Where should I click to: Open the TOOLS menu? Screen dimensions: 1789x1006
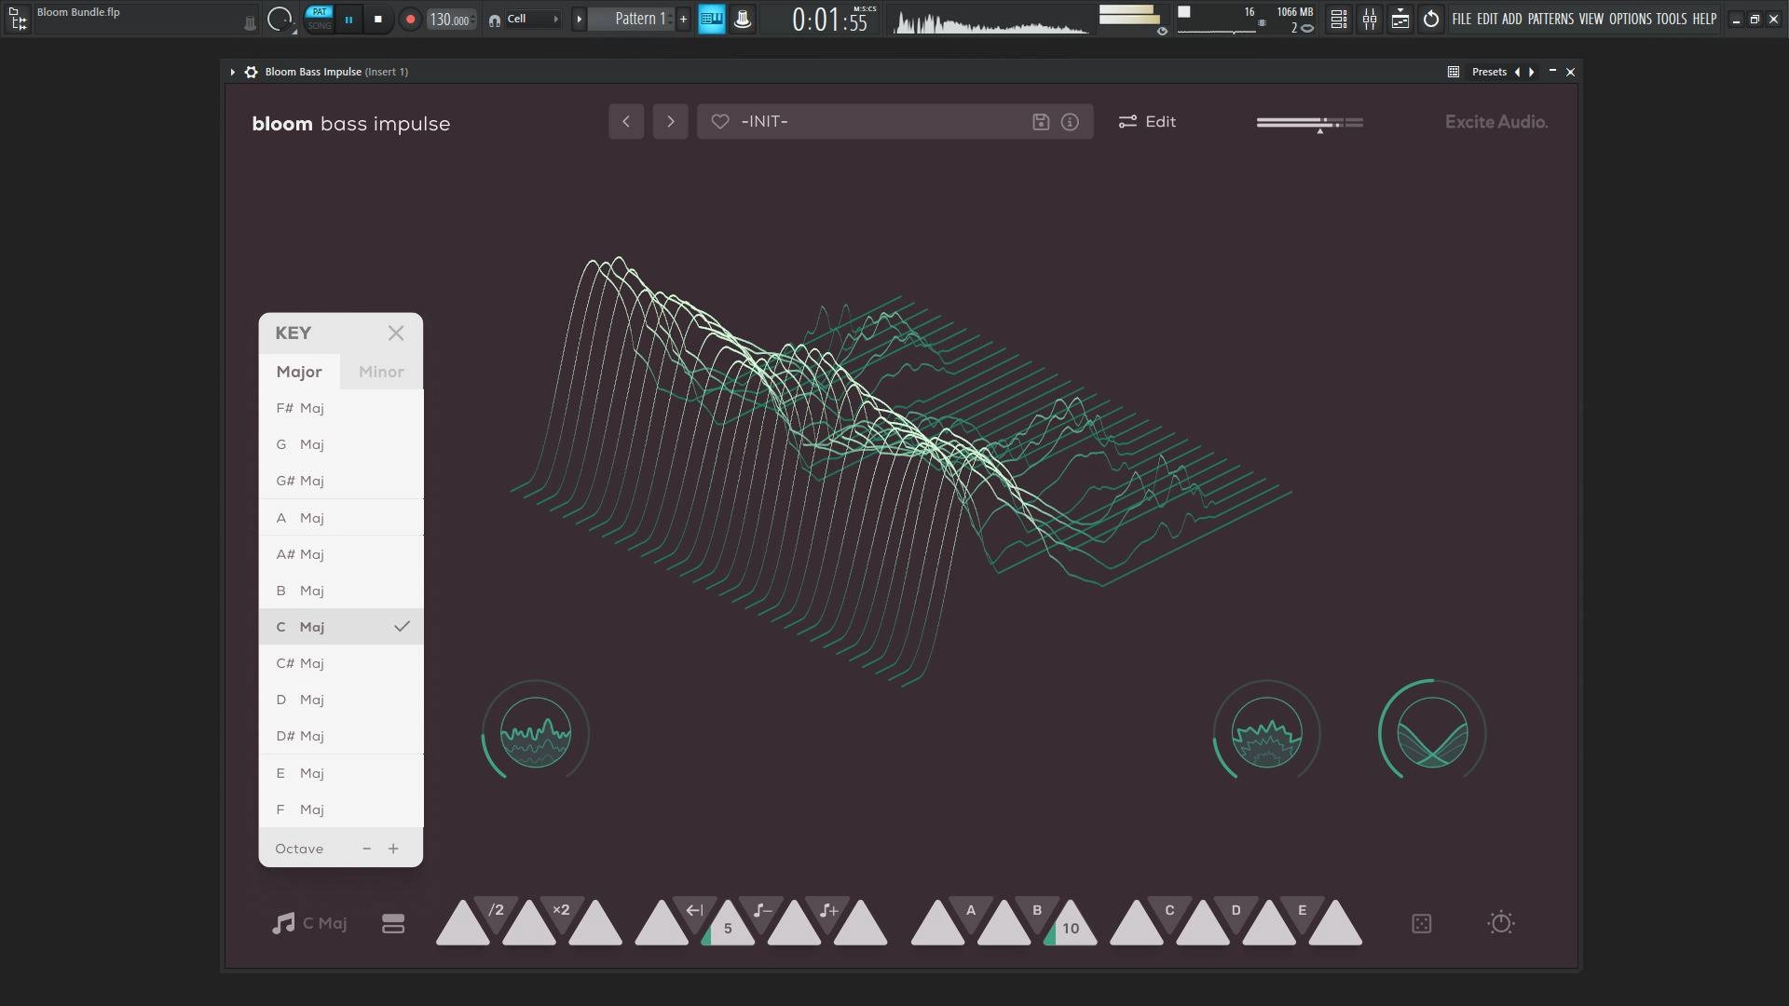tap(1672, 19)
